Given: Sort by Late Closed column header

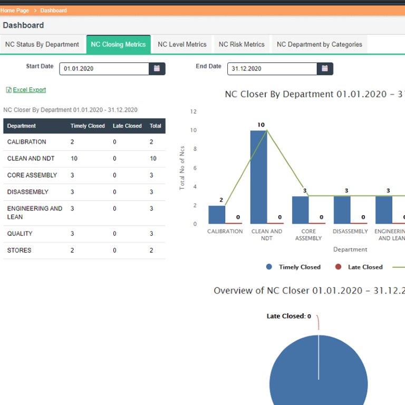Looking at the screenshot, I should coord(127,126).
